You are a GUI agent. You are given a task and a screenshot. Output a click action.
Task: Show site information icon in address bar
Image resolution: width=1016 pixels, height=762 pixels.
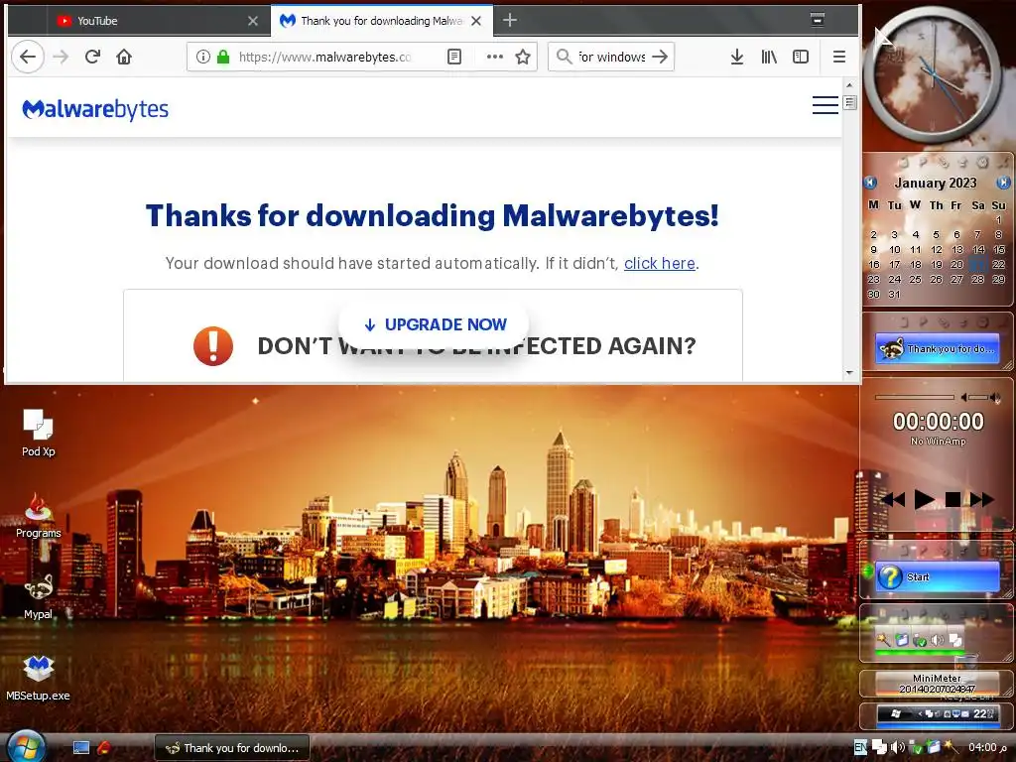tap(202, 57)
